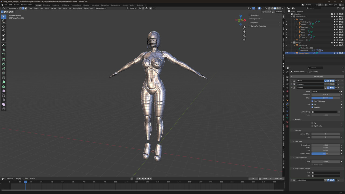Image resolution: width=345 pixels, height=194 pixels.
Task: Click the viewport pan hand icon
Action: tap(244, 32)
